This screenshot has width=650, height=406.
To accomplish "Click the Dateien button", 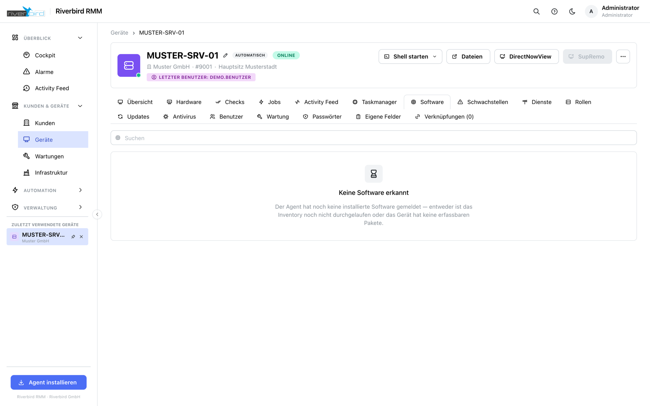I will [x=468, y=56].
